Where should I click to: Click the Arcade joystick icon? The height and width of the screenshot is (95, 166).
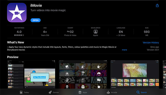(x=108, y=92)
